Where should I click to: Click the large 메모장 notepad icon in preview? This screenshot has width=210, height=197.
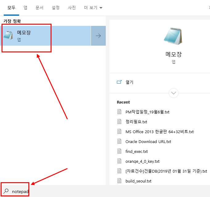click(x=173, y=36)
